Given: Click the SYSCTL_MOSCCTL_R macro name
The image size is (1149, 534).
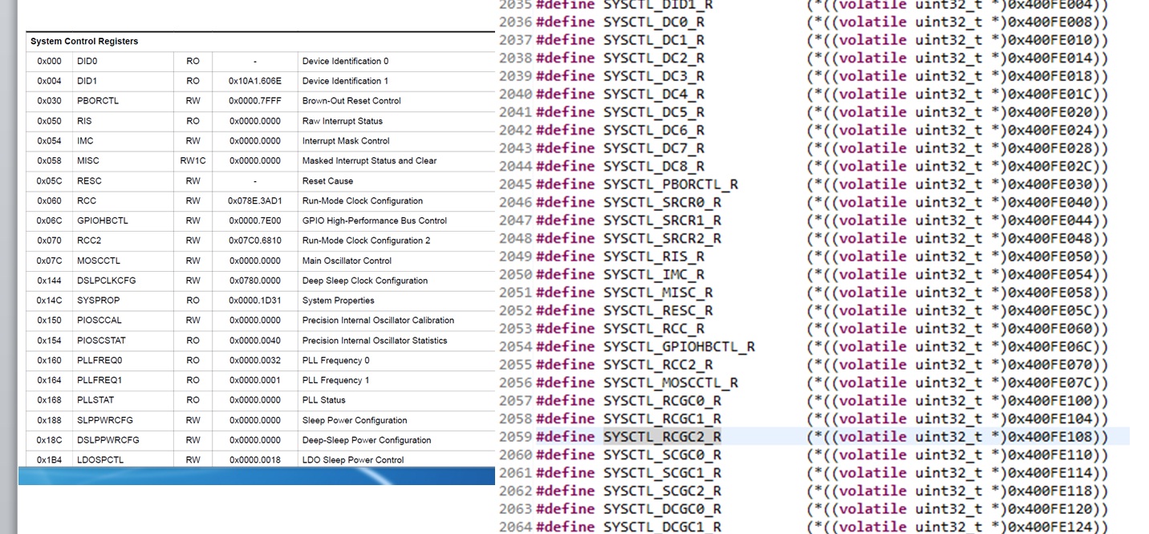Looking at the screenshot, I should tap(671, 383).
